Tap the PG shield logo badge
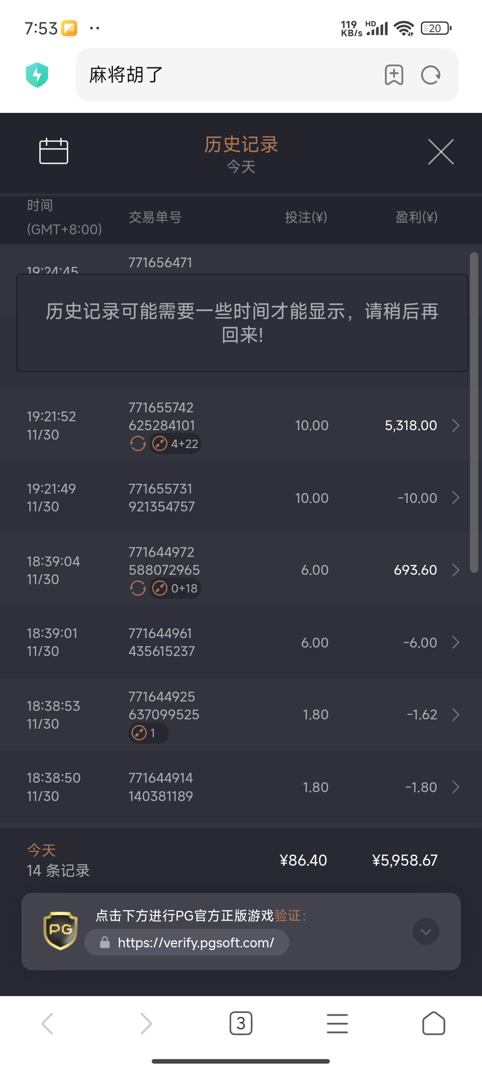The image size is (482, 1071). pos(60,930)
